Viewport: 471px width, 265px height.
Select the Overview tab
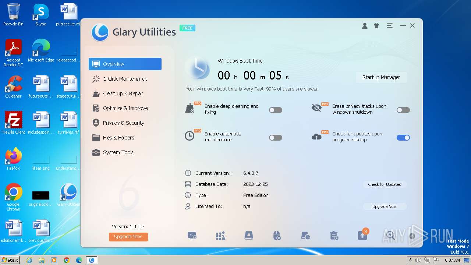125,64
